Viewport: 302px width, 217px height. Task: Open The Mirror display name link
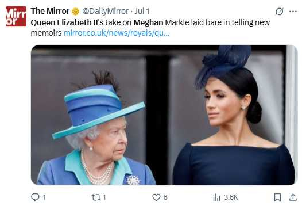(50, 11)
